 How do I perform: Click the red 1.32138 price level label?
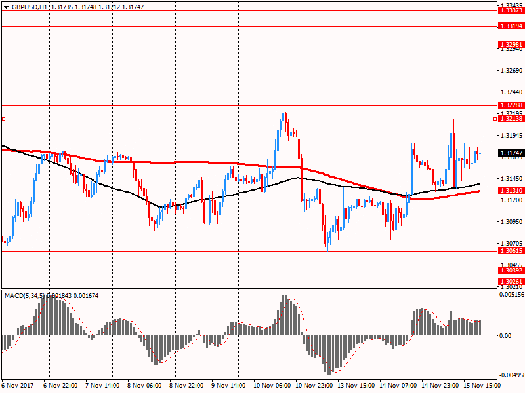pos(511,119)
